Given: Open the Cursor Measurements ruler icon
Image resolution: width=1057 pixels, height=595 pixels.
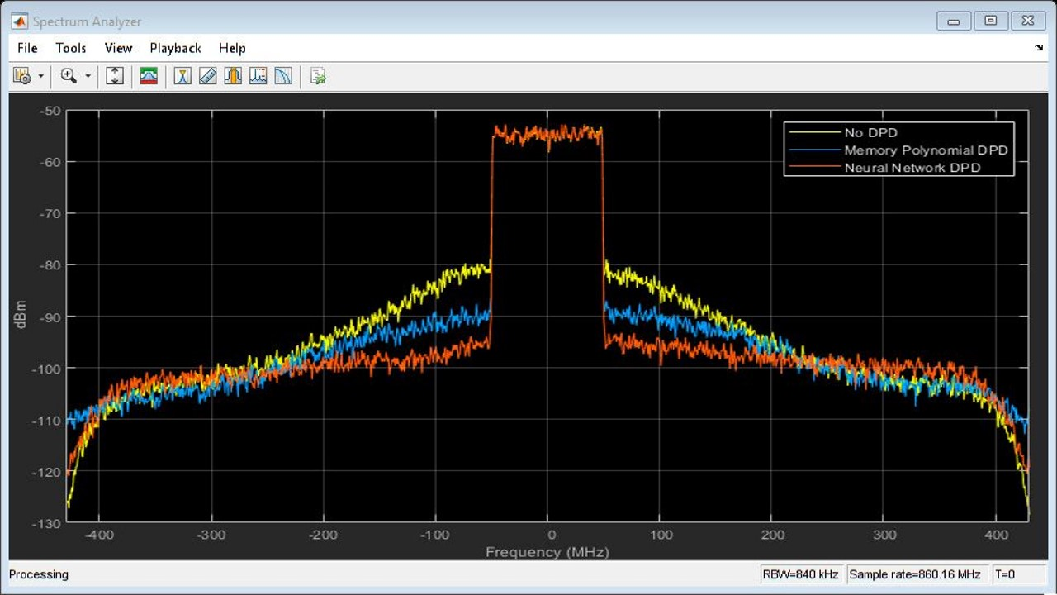Looking at the screenshot, I should (208, 77).
